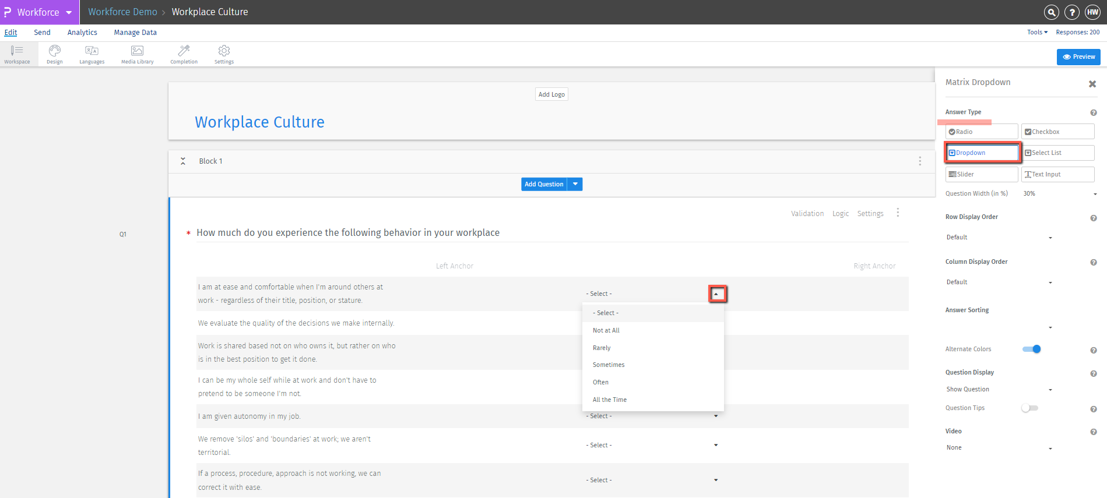Select Radio answer type

pos(981,132)
